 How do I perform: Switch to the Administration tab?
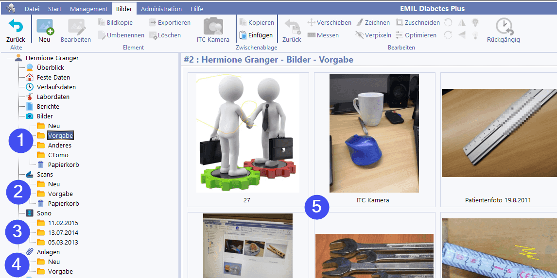click(x=162, y=9)
